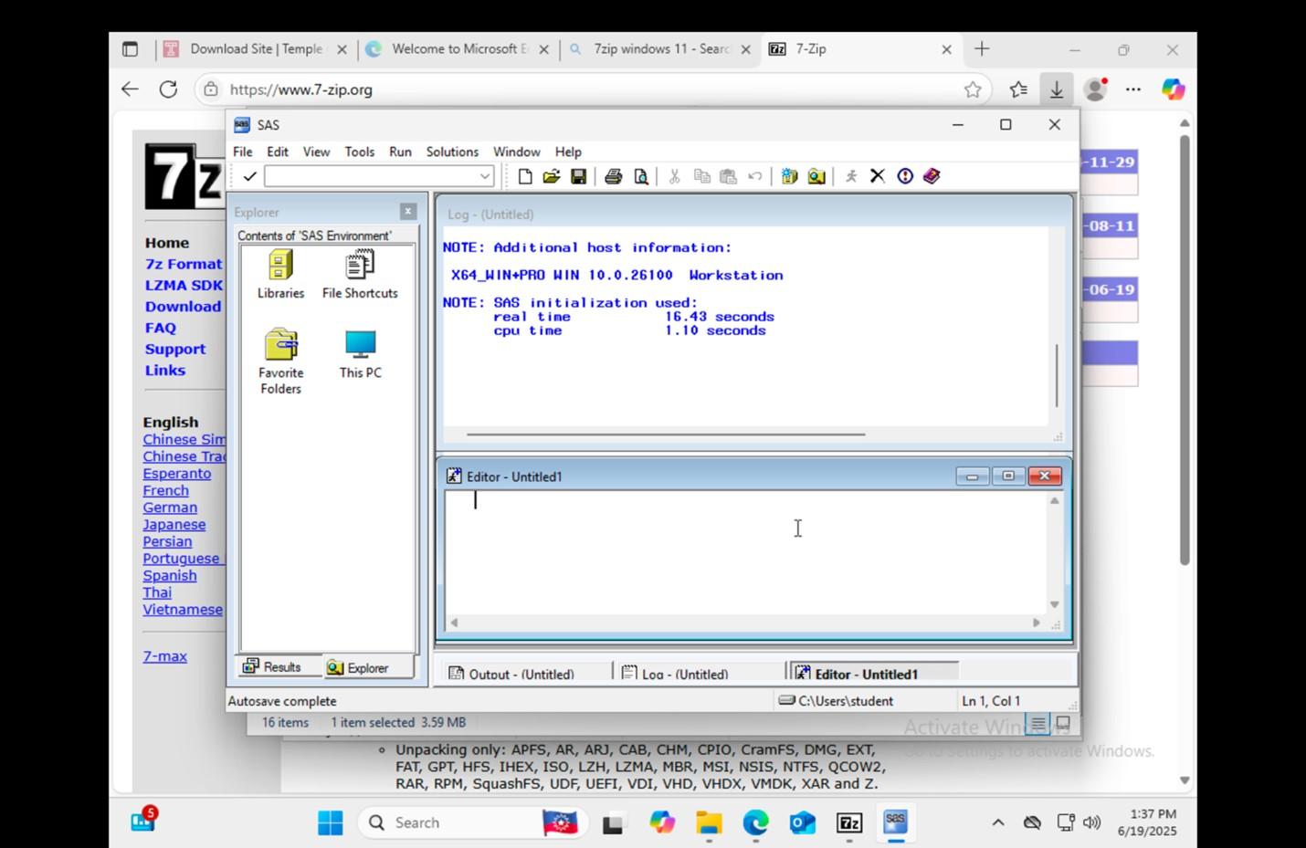Screen dimensions: 1306x848
Task: Open the Windows Start button
Action: tap(330, 822)
